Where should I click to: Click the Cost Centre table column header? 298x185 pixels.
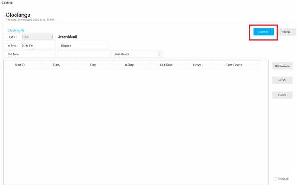[234, 65]
